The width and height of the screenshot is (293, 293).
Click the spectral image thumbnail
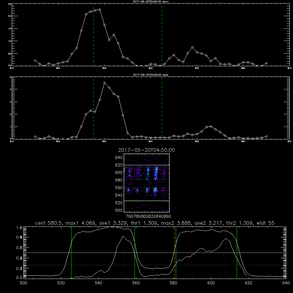[x=147, y=183]
